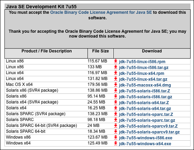
Task: Click download arrow icon for jdk-7u55-linux-x64.rpm
Action: tap(116, 73)
